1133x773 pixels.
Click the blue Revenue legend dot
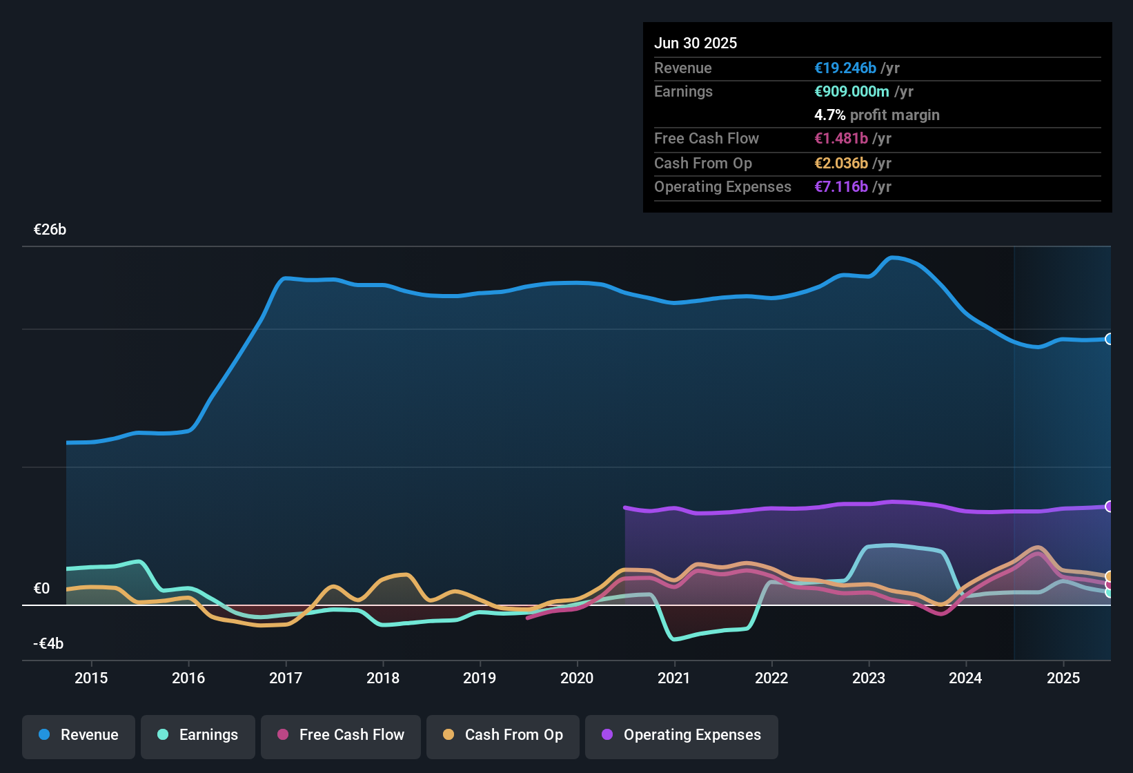pyautogui.click(x=44, y=735)
